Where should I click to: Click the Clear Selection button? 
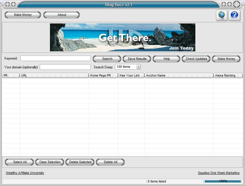pos(49,162)
